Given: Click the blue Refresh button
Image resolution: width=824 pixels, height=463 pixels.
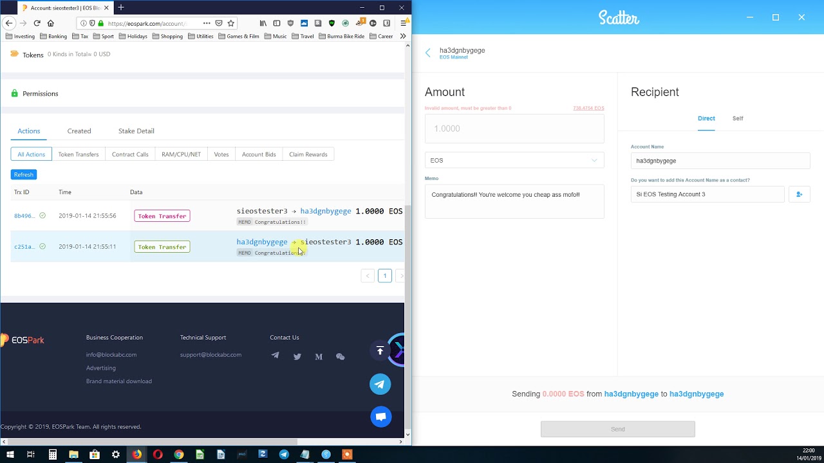Looking at the screenshot, I should pos(24,174).
